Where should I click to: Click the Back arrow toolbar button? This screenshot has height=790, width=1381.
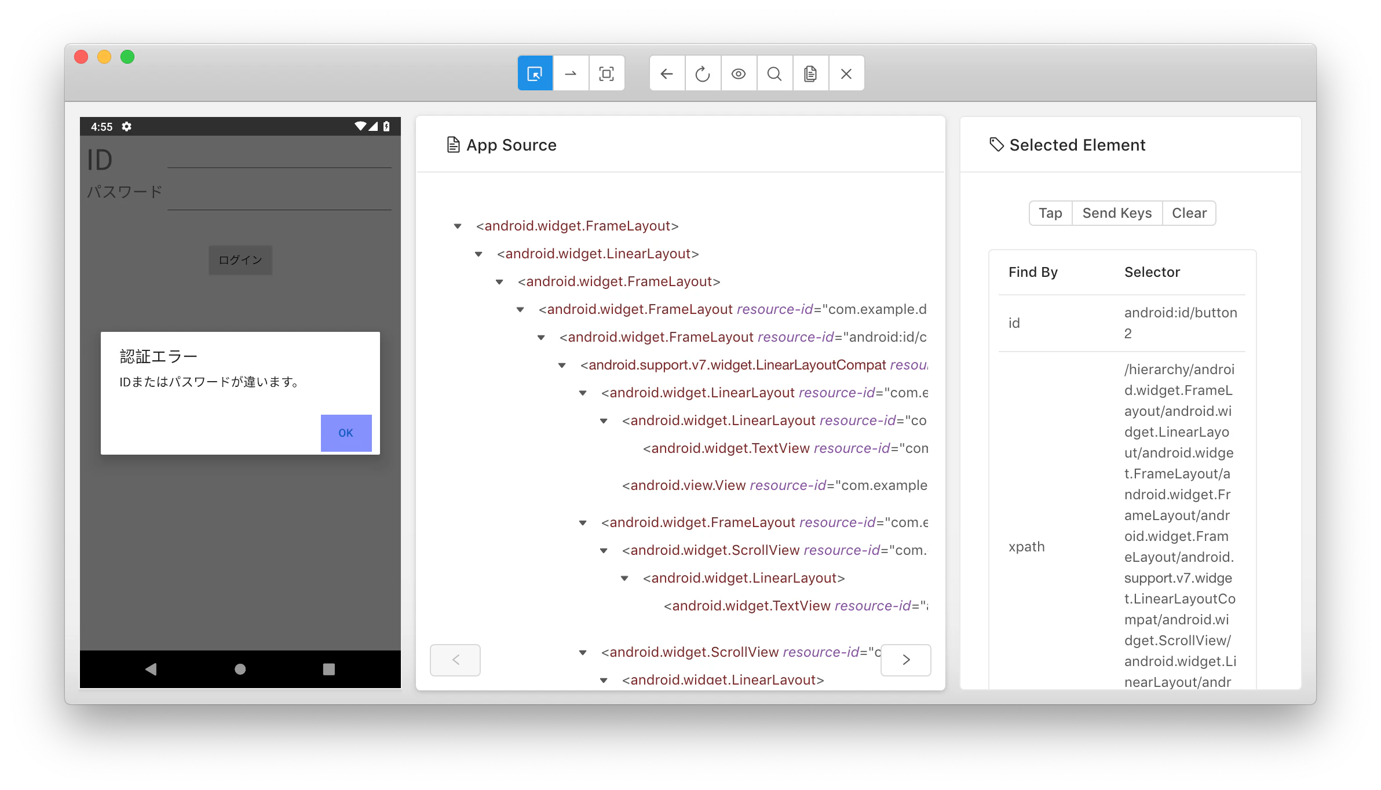[667, 74]
